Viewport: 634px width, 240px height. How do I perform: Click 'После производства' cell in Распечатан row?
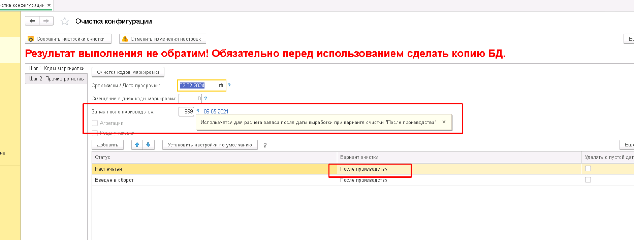coord(459,169)
